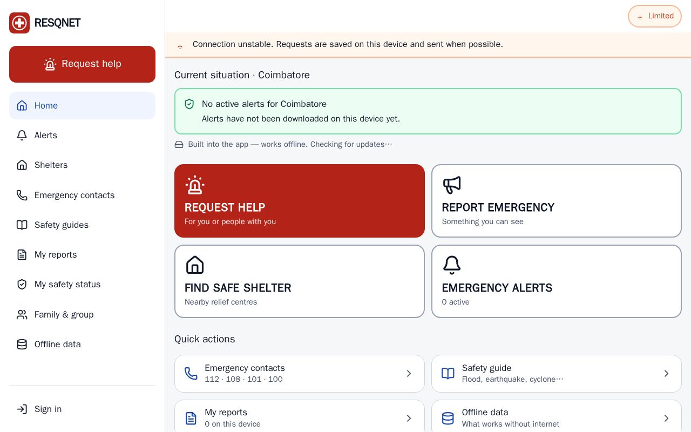691x432 pixels.
Task: Click the document icon beside My reports in sidebar
Action: (x=22, y=255)
